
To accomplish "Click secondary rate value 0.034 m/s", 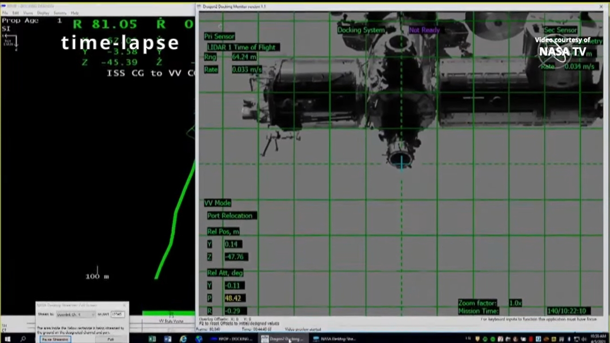I will (x=579, y=67).
